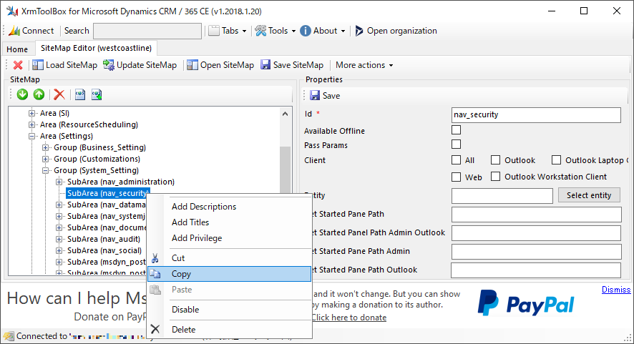Image resolution: width=634 pixels, height=344 pixels.
Task: Check the Outlook Workstation Client checkbox
Action: click(x=495, y=177)
